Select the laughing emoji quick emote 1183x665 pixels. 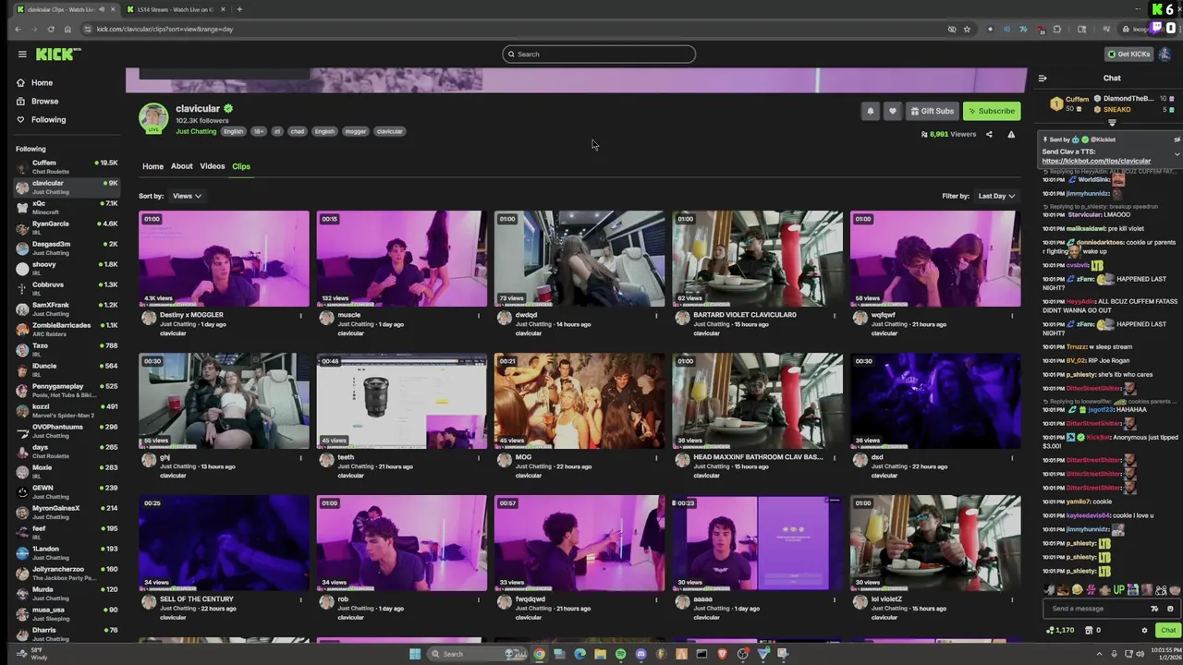pos(1078,589)
